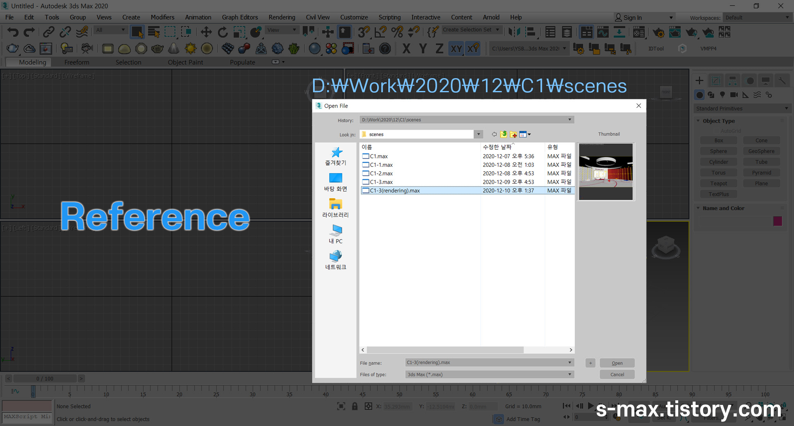Select the Lights category icon
The image size is (794, 426).
722,95
